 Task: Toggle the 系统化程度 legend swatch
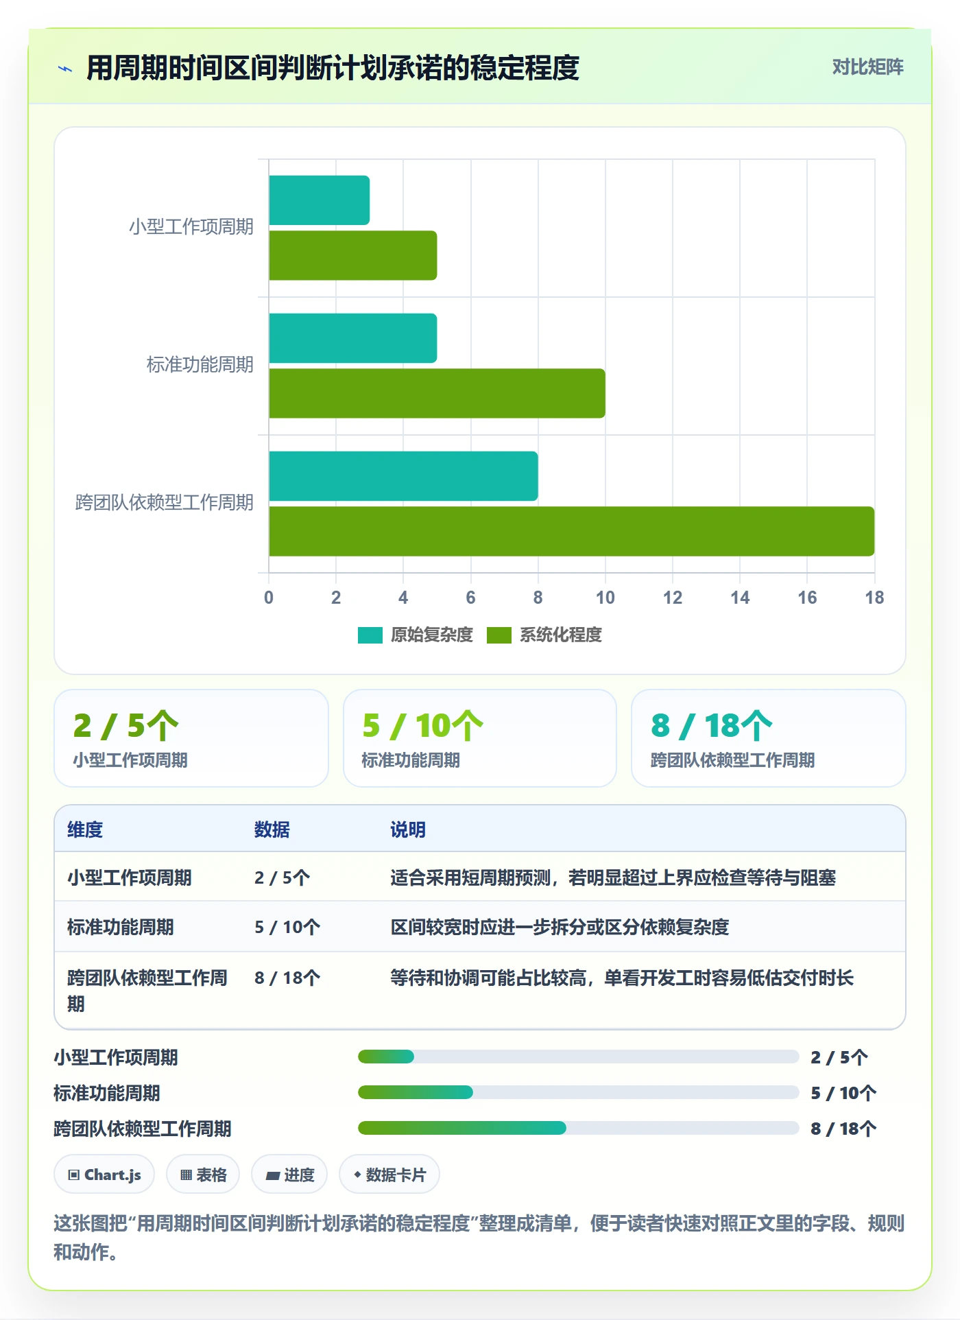[499, 635]
